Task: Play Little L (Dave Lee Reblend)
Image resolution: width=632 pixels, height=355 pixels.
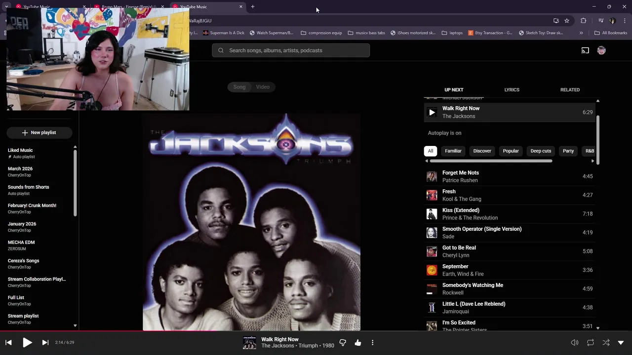Action: [511, 308]
